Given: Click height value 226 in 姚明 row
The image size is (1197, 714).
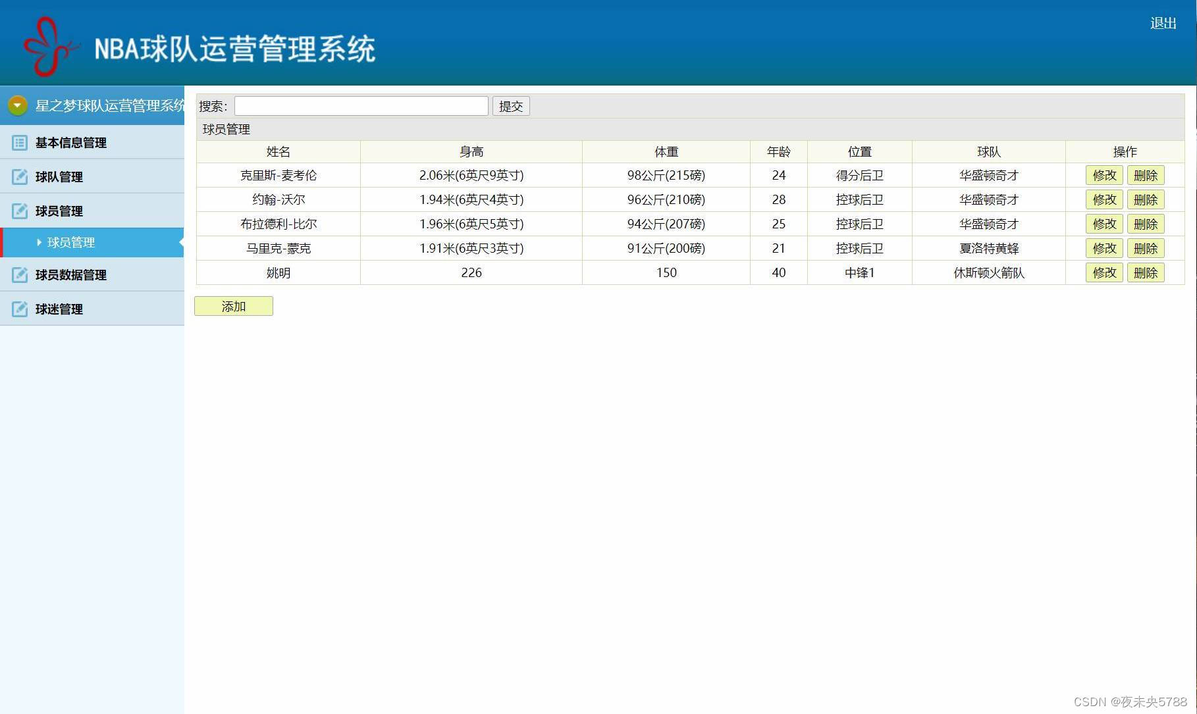Looking at the screenshot, I should pos(471,273).
